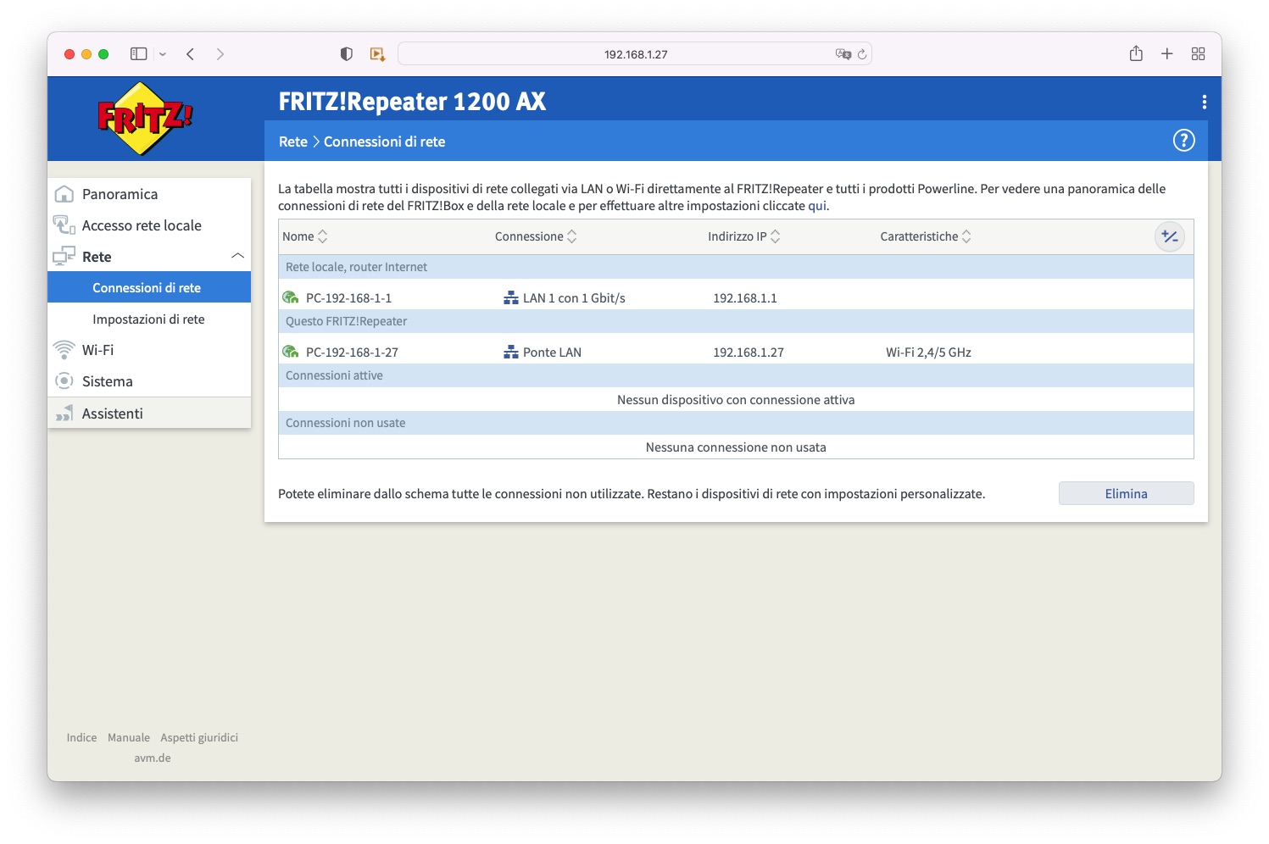Click the address bar showing 192.168.1.27
1269x844 pixels.
635,53
